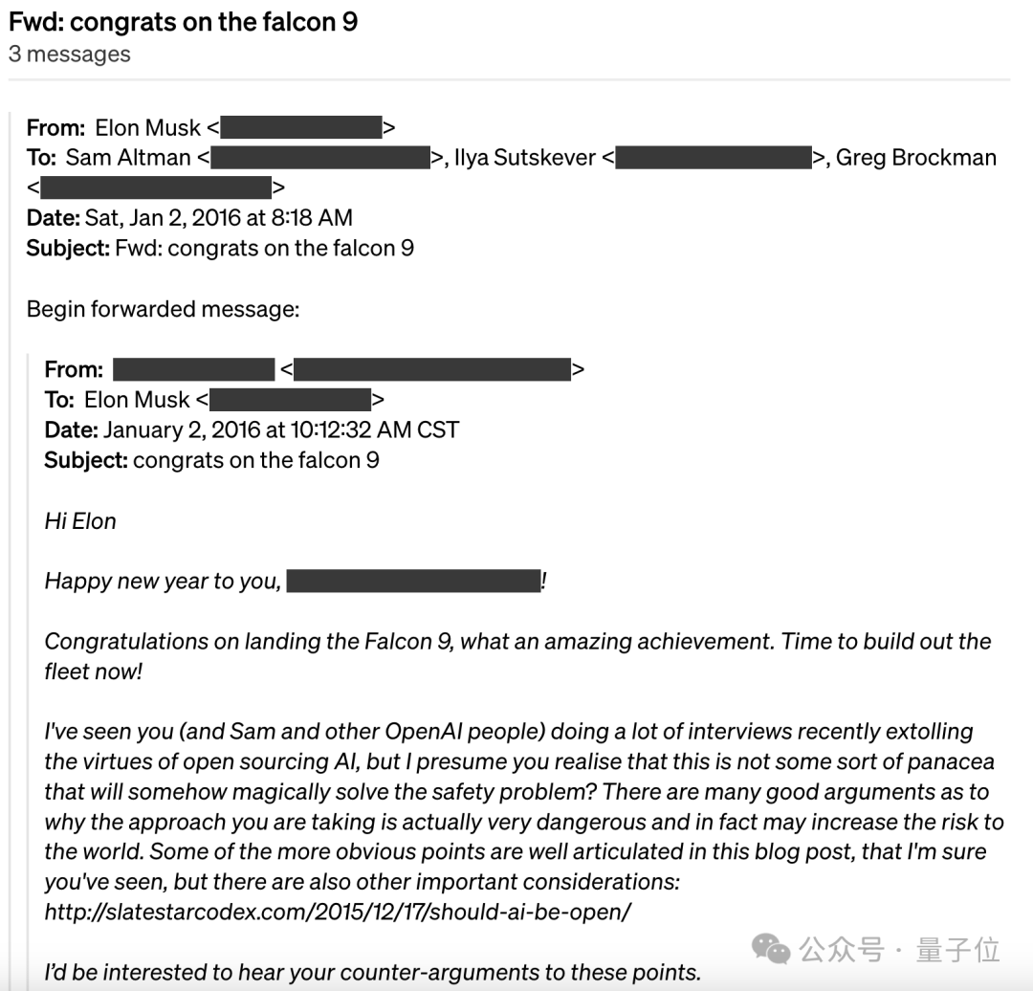Click the redacted email after Elon Musk in top From line
This screenshot has width=1033, height=991.
pos(301,127)
